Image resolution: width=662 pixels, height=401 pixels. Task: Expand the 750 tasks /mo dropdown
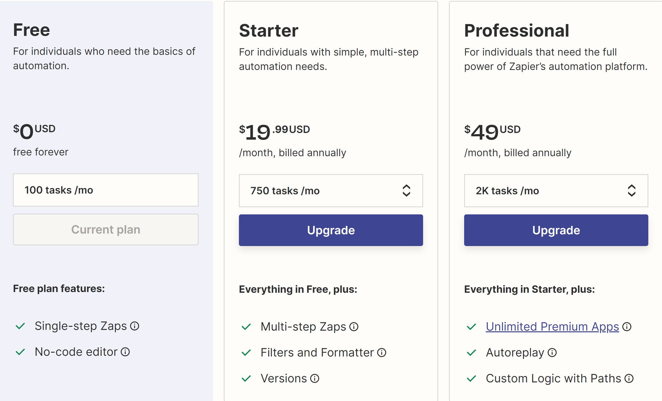click(330, 191)
